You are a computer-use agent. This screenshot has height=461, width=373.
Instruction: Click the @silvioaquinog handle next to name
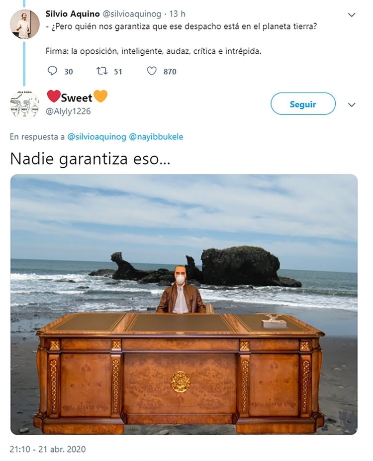tap(132, 14)
